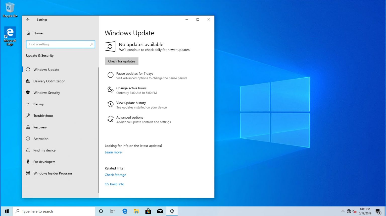Open Activation settings icon
The image size is (386, 216).
[28, 139]
